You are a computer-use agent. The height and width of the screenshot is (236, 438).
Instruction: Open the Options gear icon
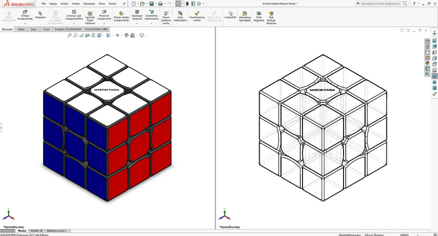click(199, 4)
